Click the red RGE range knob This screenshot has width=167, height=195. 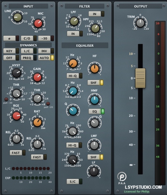[17, 116]
